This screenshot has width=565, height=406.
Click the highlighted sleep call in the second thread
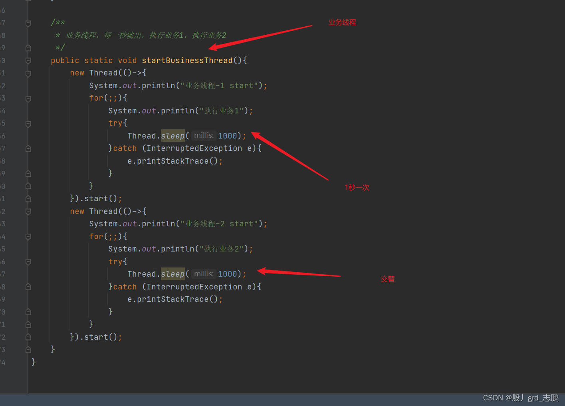coord(173,274)
